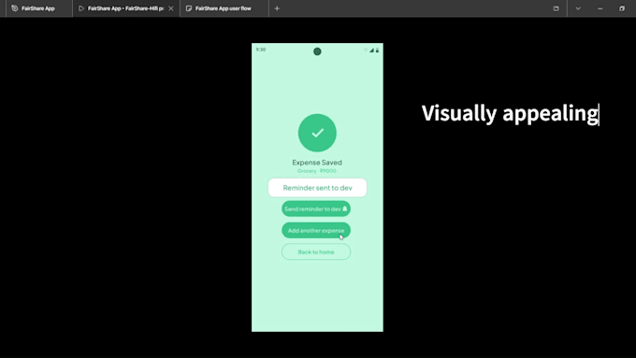
Task: Minimize the window
Action: pos(600,8)
